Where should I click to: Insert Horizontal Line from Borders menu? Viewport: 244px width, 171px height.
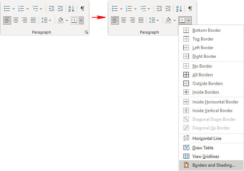point(211,138)
